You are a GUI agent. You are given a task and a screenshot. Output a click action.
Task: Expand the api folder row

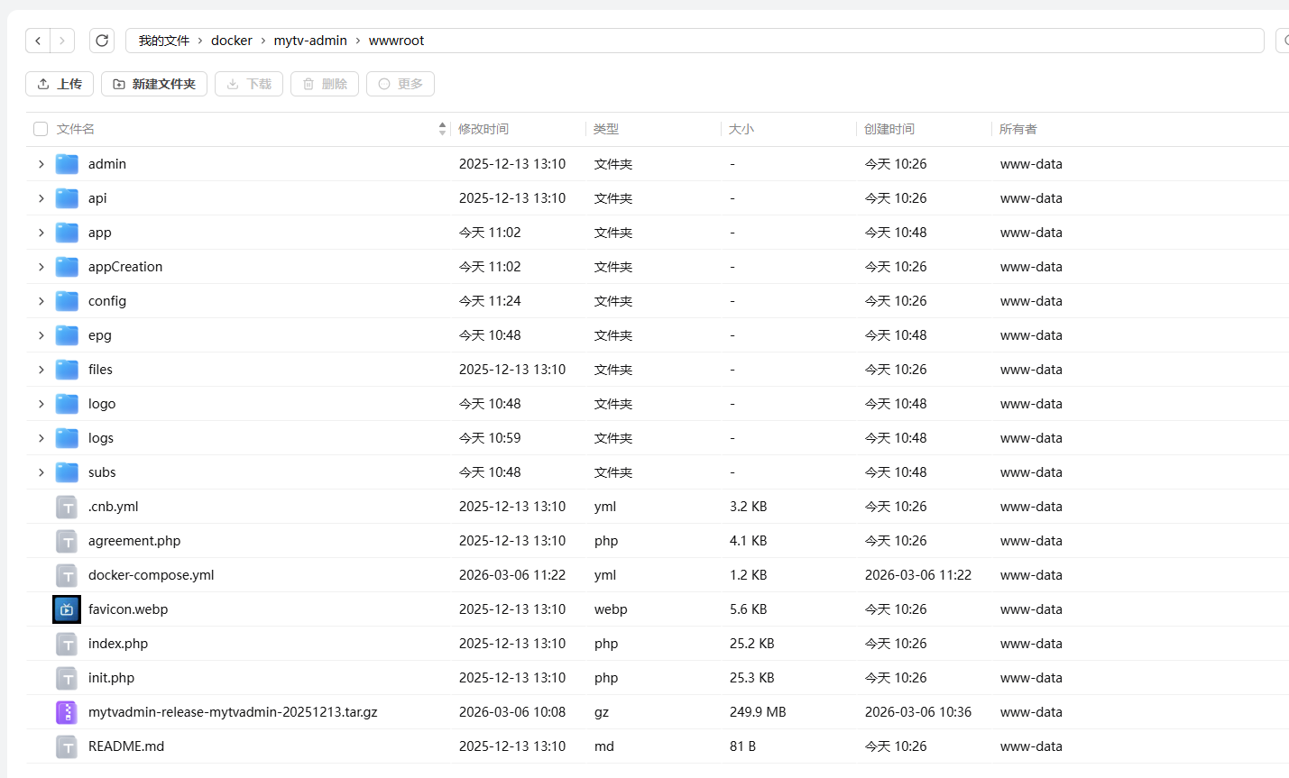[41, 198]
